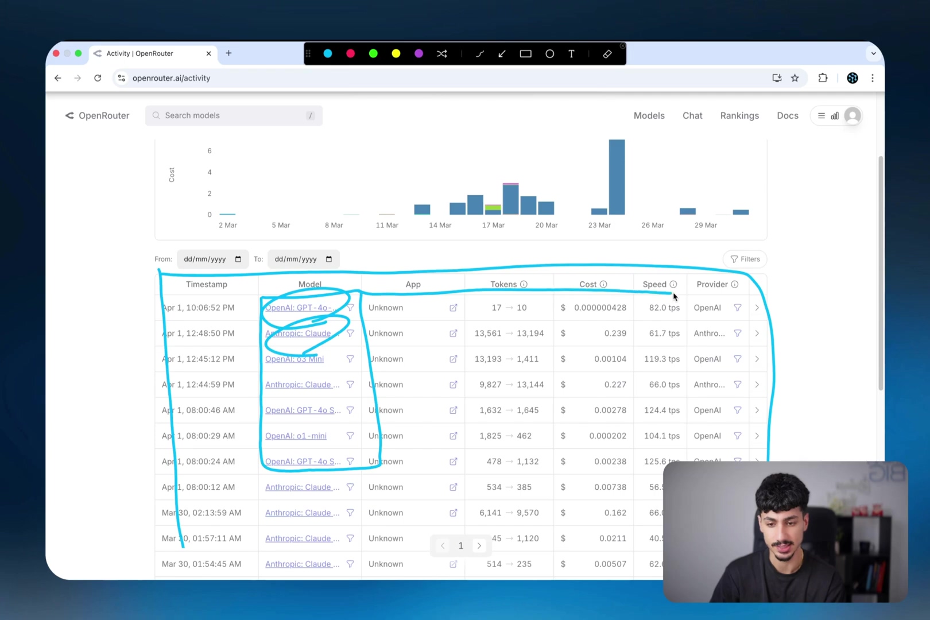Viewport: 930px width, 620px height.
Task: Select the arrow drawing tool
Action: tap(502, 53)
